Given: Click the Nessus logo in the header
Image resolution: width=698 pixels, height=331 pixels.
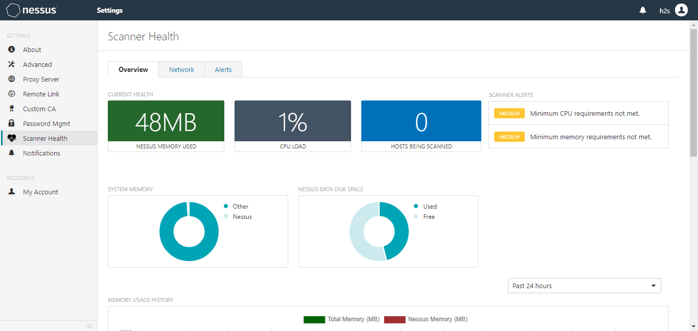Looking at the screenshot, I should (x=31, y=10).
